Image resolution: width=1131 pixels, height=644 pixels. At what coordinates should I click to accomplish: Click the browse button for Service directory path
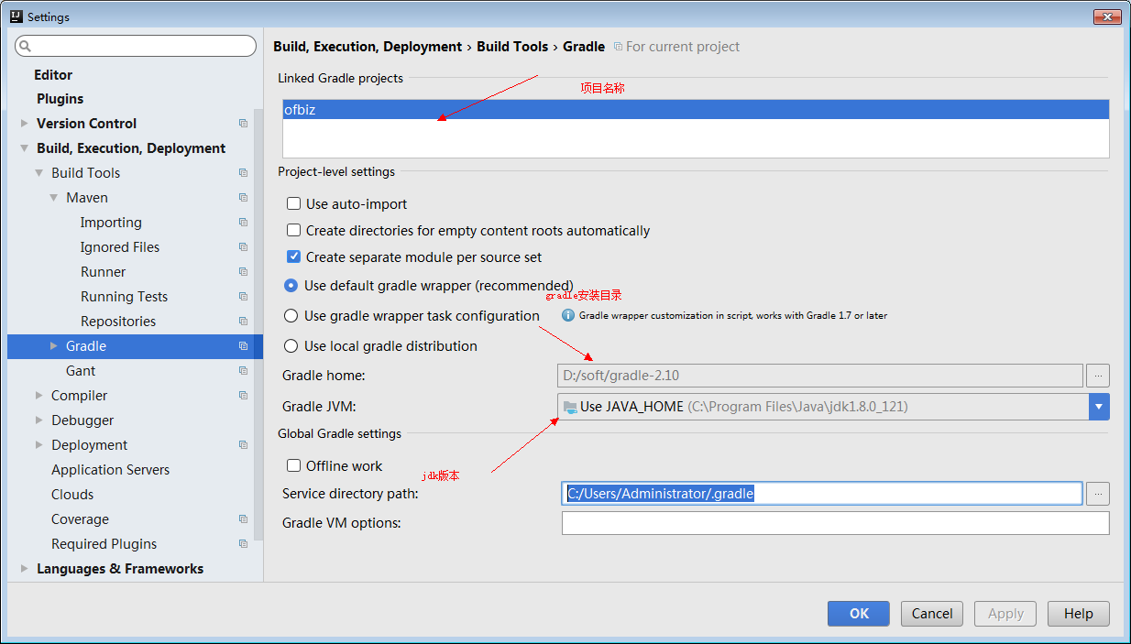point(1098,494)
